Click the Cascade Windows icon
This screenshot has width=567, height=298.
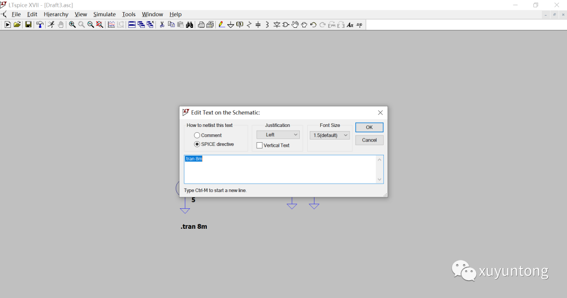141,25
